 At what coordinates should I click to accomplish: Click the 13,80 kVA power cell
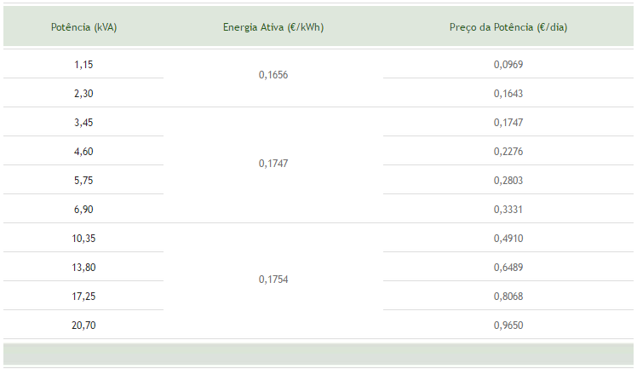pyautogui.click(x=83, y=267)
